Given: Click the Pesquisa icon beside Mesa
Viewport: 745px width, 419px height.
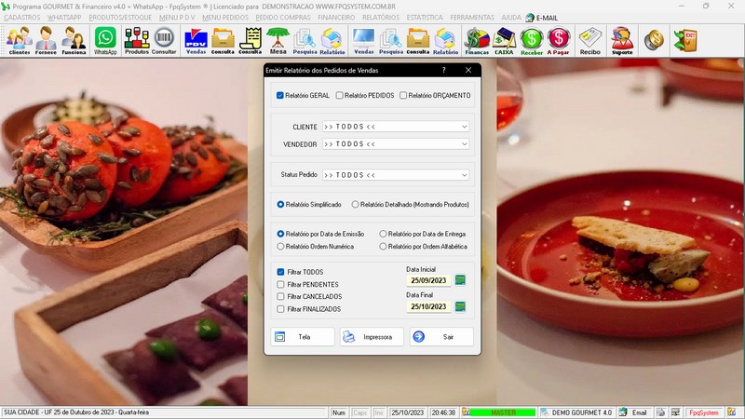Looking at the screenshot, I should pos(305,41).
